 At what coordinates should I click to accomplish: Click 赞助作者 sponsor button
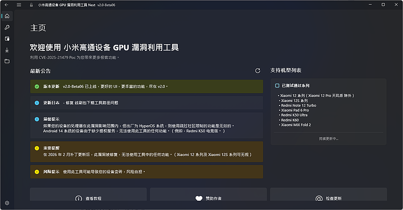click(208, 195)
